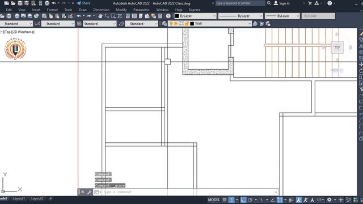Image resolution: width=363 pixels, height=204 pixels.
Task: Open the Edit menu
Action: [x=9, y=10]
